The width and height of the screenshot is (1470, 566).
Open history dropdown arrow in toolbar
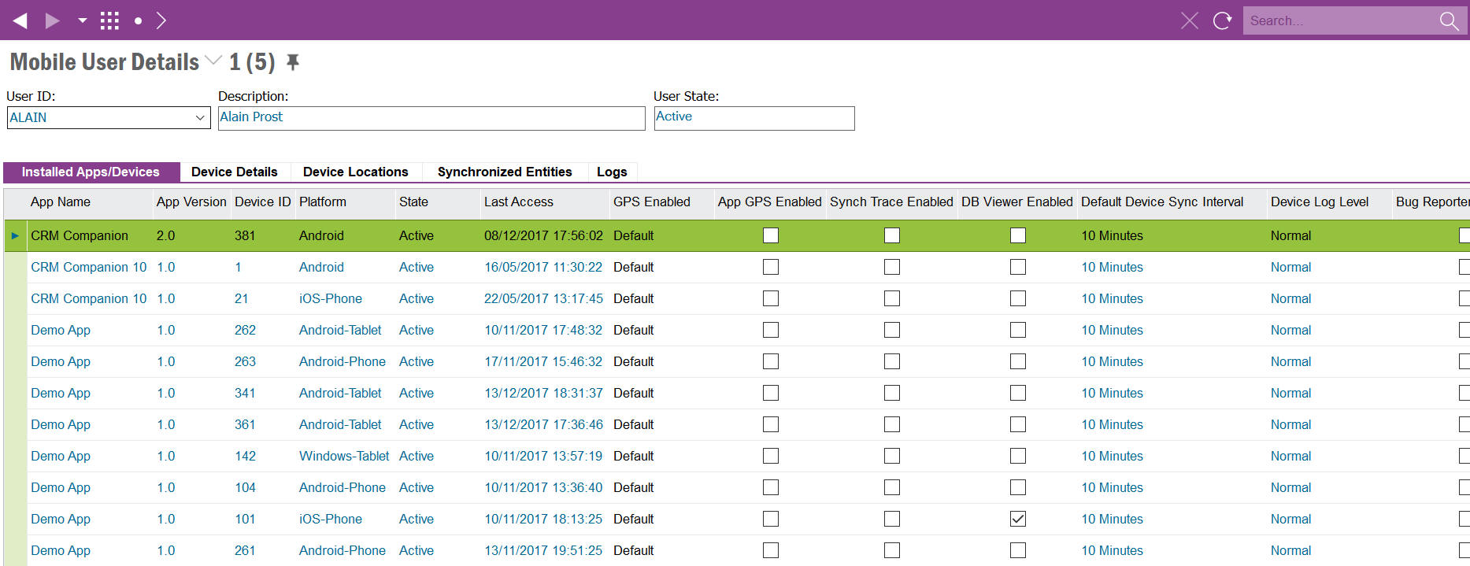pyautogui.click(x=83, y=20)
